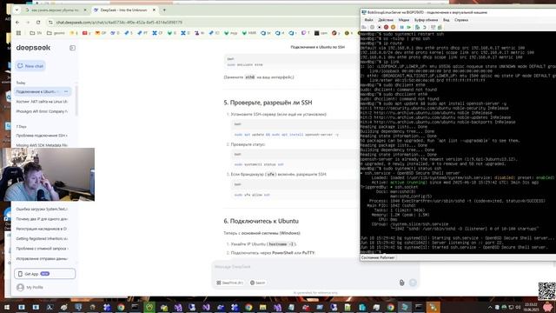Open the Буфер обмена menu in VM window
Image resolution: width=556 pixels, height=313 pixels.
[x=427, y=20]
